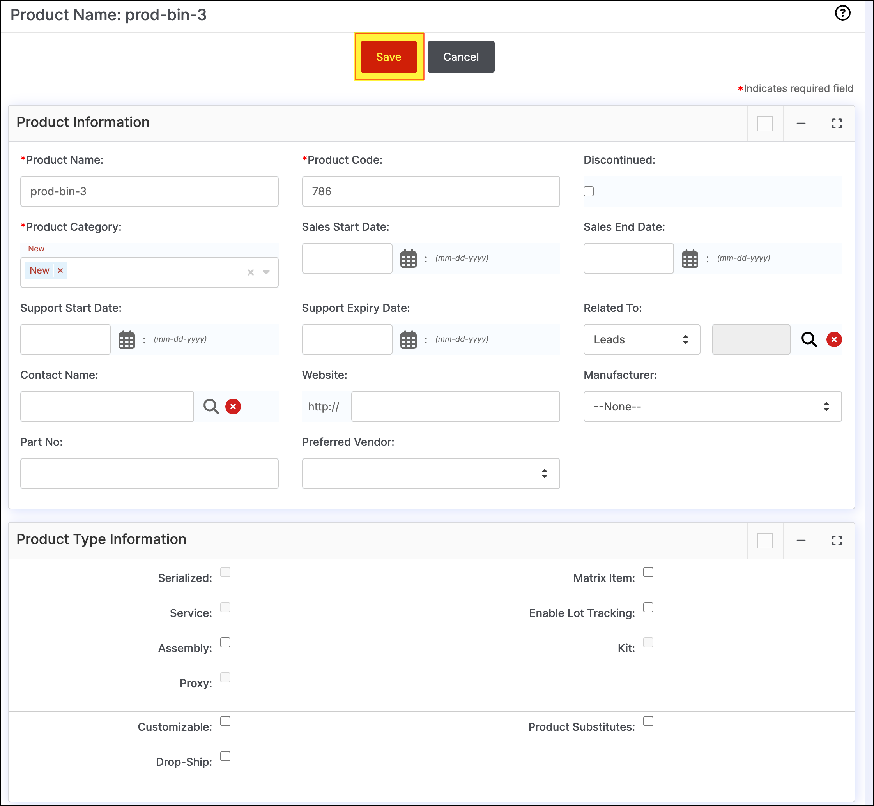The width and height of the screenshot is (874, 806).
Task: Collapse the Product Information panel
Action: coord(801,124)
